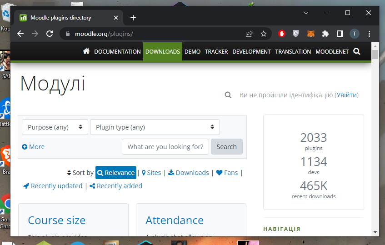Click the НАВІГАЦІЯ heading
This screenshot has height=245, width=385.
click(x=282, y=229)
